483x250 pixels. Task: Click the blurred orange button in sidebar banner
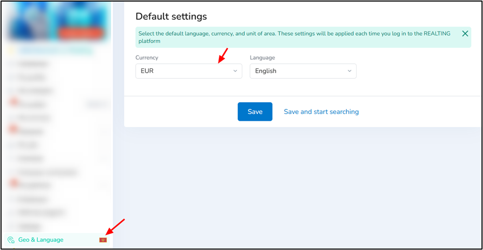point(80,33)
